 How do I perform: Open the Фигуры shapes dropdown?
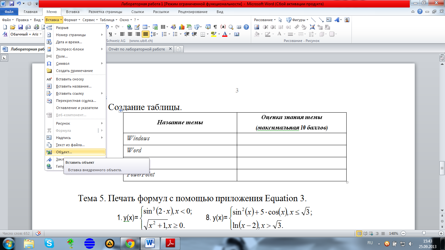coord(297,20)
